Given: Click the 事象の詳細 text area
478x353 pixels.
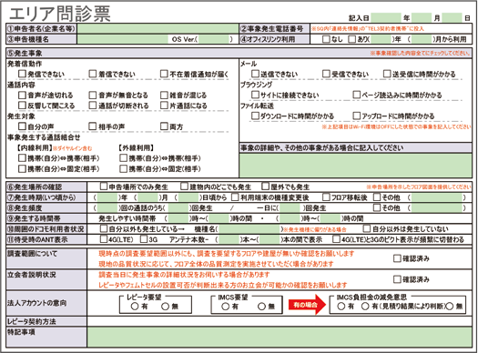Looking at the screenshot, I should tap(355, 166).
